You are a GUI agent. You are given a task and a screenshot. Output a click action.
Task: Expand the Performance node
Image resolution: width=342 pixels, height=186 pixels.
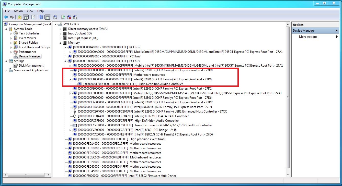[x=11, y=52]
